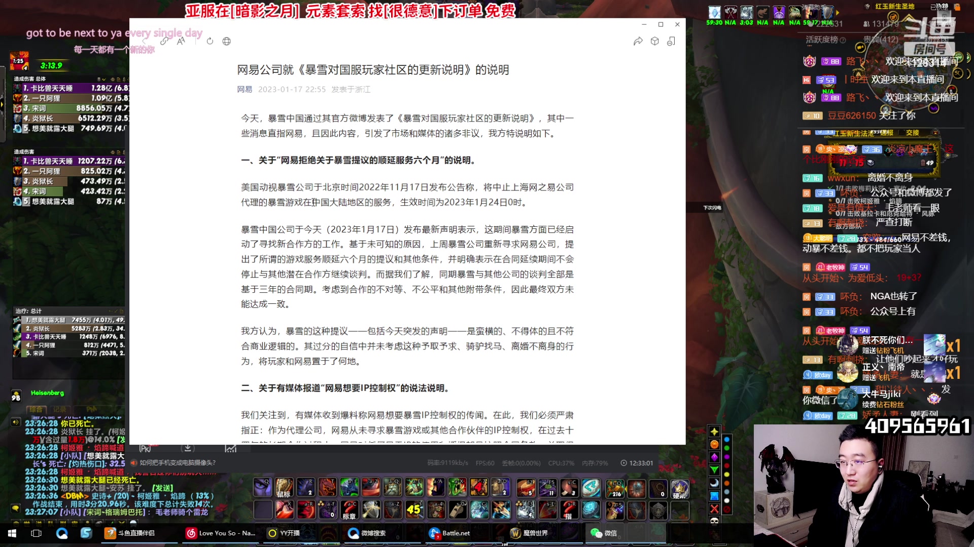Image resolution: width=974 pixels, height=547 pixels.
Task: Click the night elf Q ability icon
Action: coord(262,487)
